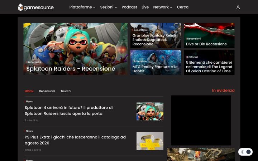Switch to the Trucchi tab
258x161 pixels.
[66, 91]
